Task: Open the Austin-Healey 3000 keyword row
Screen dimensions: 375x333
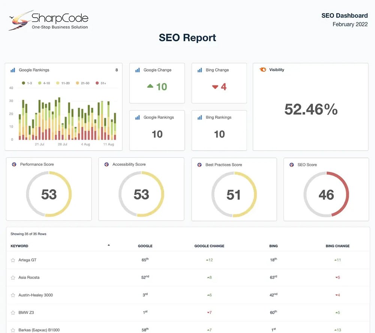Action: tap(36, 295)
